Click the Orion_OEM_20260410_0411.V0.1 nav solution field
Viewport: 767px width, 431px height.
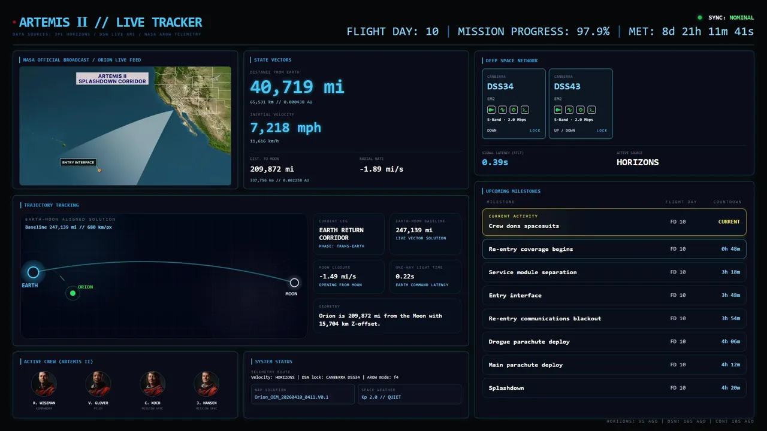303,394
